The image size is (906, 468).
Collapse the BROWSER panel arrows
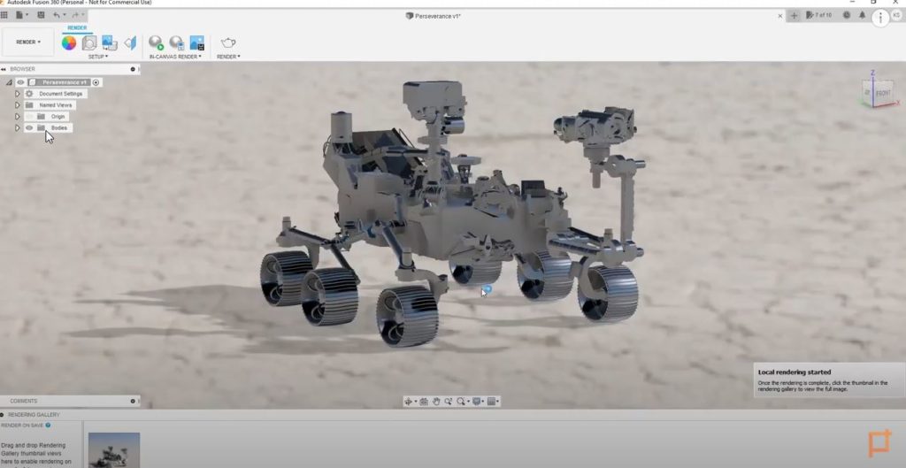tap(4, 69)
